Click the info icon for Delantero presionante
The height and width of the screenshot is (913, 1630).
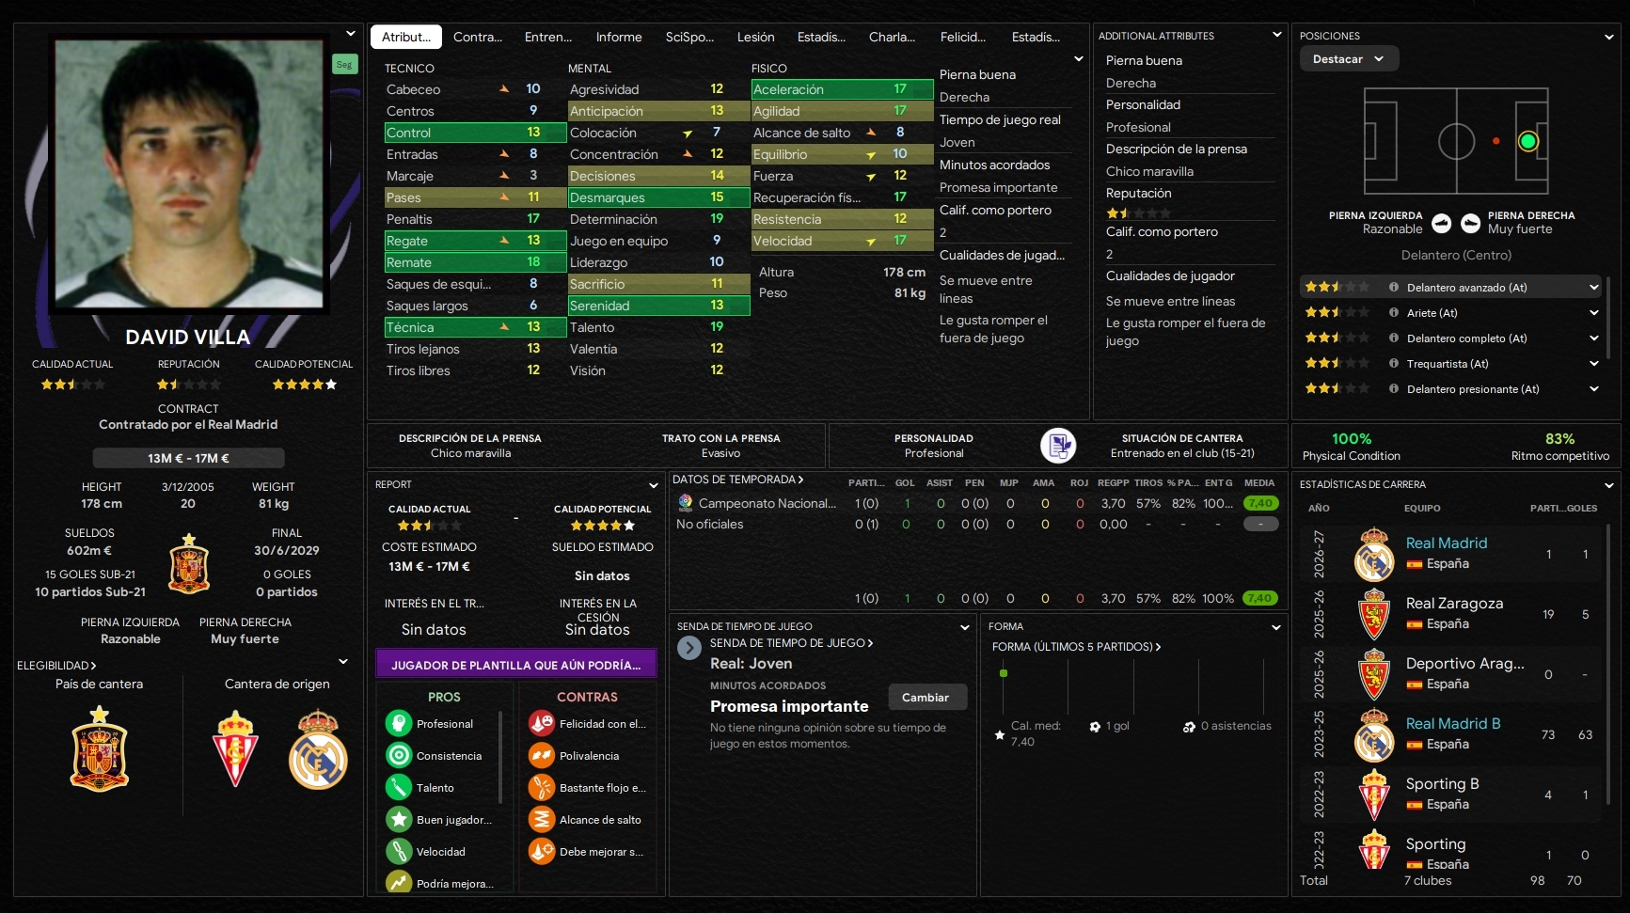coord(1394,389)
